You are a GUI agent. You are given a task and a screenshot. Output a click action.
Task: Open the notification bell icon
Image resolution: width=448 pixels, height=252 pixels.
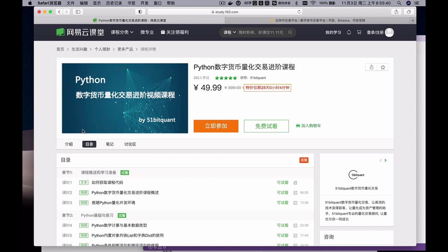(349, 32)
